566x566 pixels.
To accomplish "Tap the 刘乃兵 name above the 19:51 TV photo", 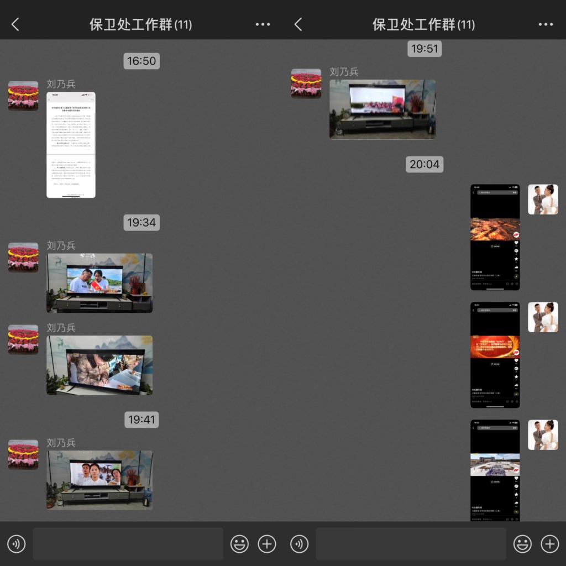I will [x=344, y=72].
